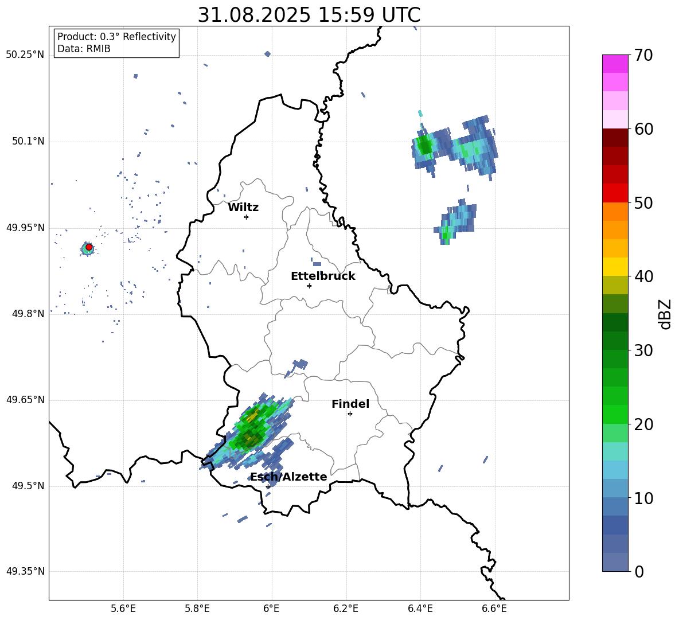The width and height of the screenshot is (679, 620).
Task: Click the 60 tick on colorbar
Action: click(643, 129)
